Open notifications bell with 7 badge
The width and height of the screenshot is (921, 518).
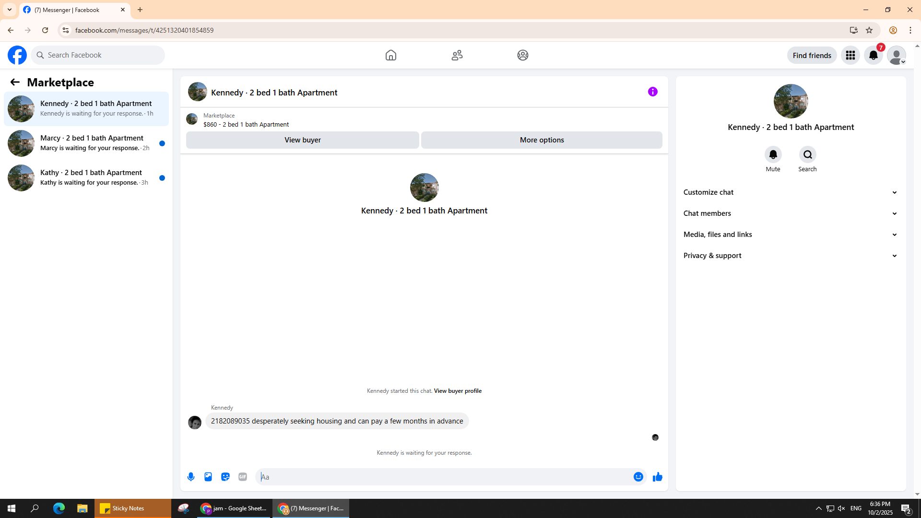coord(873,55)
